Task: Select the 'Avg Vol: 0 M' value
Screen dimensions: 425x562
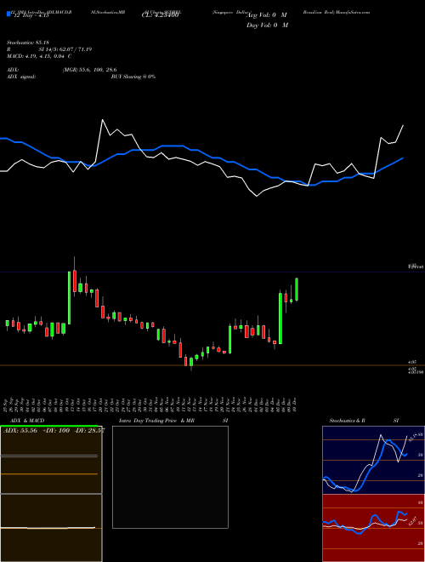Action: (x=267, y=15)
